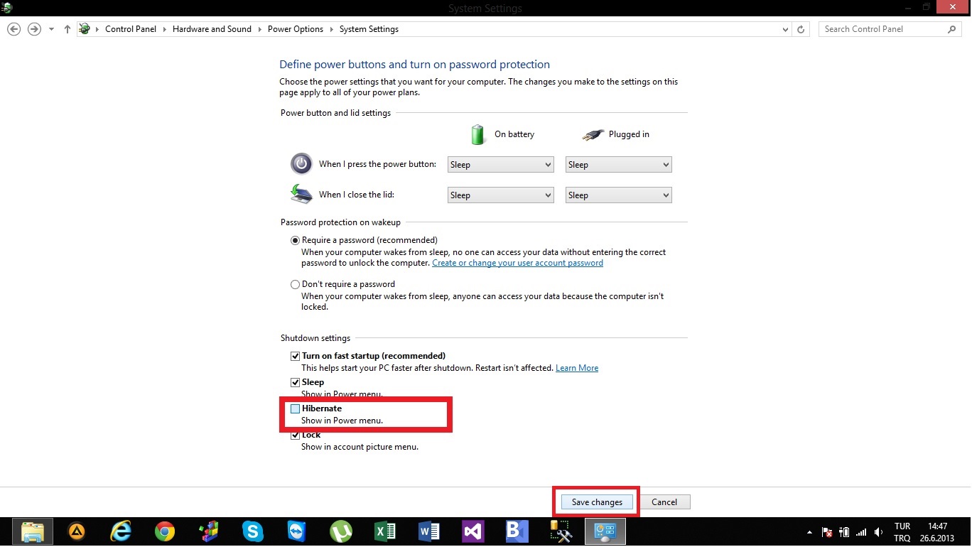
Task: Uncheck the Lock checkbox
Action: pyautogui.click(x=296, y=435)
